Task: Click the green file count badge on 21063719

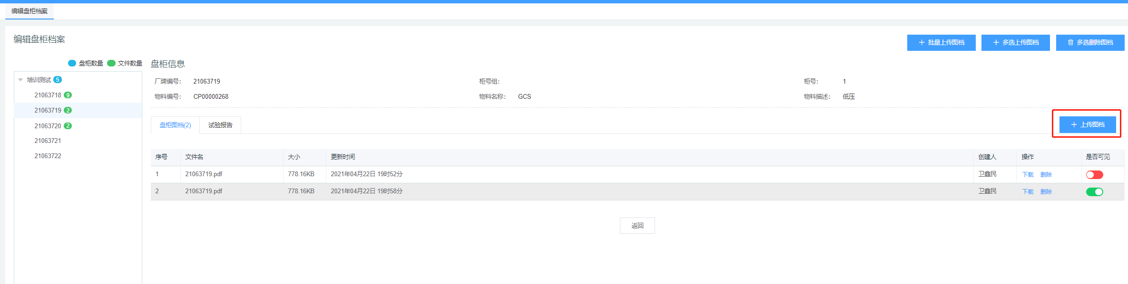Action: pyautogui.click(x=68, y=110)
